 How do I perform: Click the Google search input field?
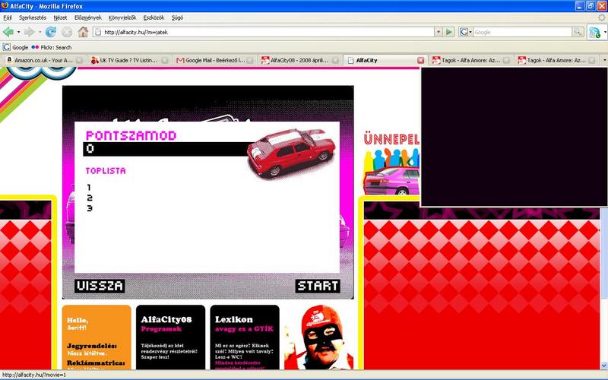tap(522, 32)
